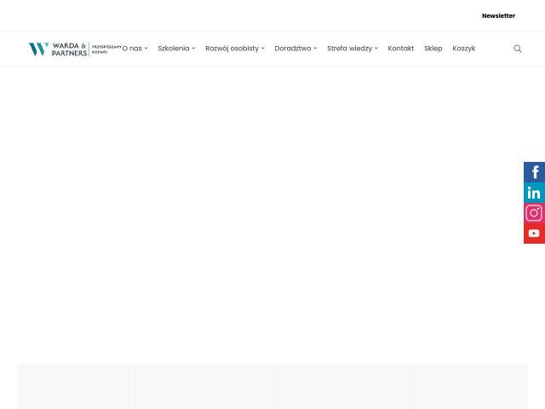View the Koszyk cart page

coord(463,49)
